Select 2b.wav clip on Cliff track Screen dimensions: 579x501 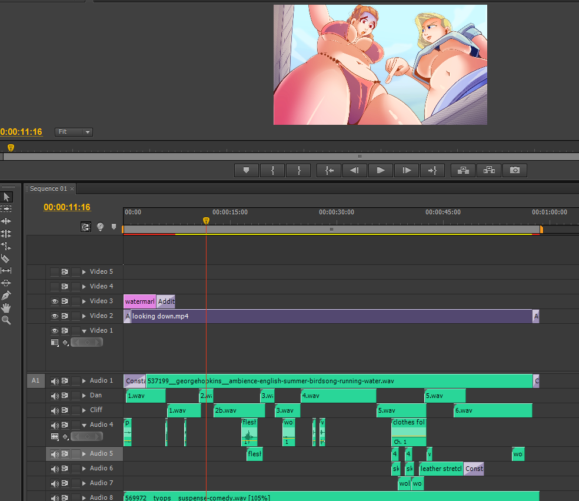(239, 410)
